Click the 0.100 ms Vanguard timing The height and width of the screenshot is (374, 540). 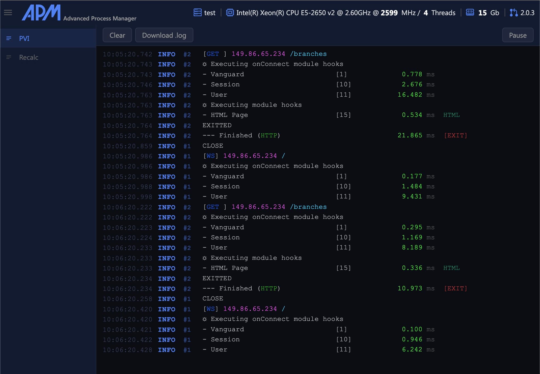point(418,329)
